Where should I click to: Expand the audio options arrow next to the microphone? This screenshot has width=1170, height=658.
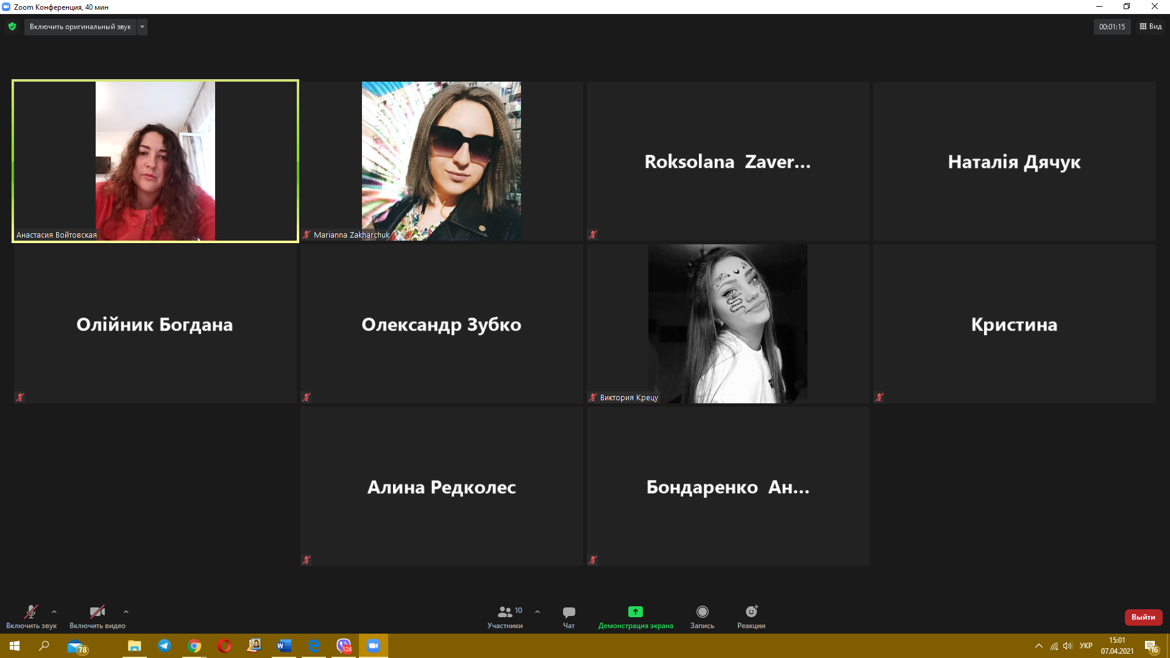(x=54, y=611)
